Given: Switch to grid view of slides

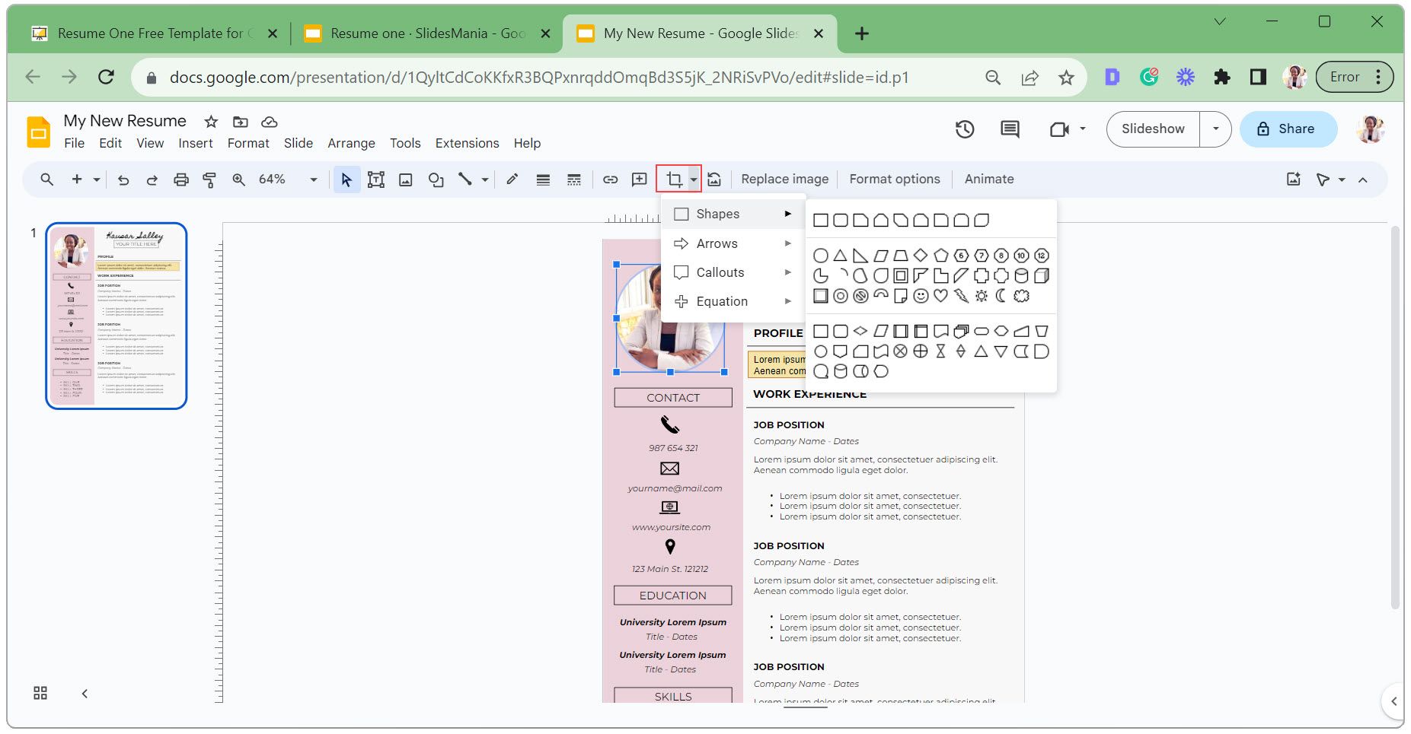Looking at the screenshot, I should (x=40, y=693).
